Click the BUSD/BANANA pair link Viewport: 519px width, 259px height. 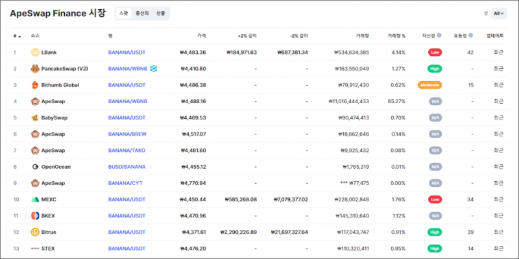127,167
